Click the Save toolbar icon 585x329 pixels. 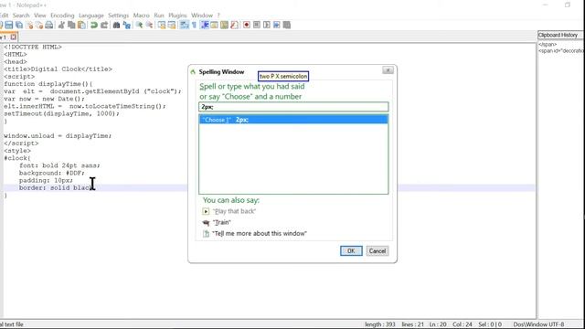point(8,25)
